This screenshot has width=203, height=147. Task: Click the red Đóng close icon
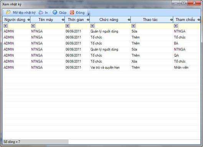coord(72,12)
